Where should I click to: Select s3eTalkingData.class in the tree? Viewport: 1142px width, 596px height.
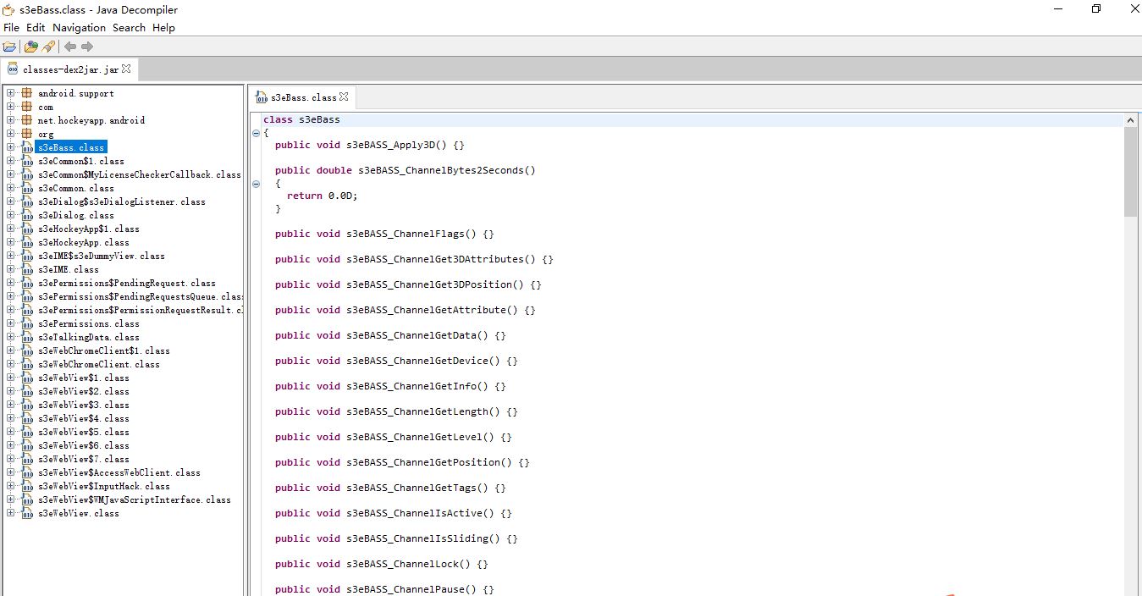pos(88,337)
